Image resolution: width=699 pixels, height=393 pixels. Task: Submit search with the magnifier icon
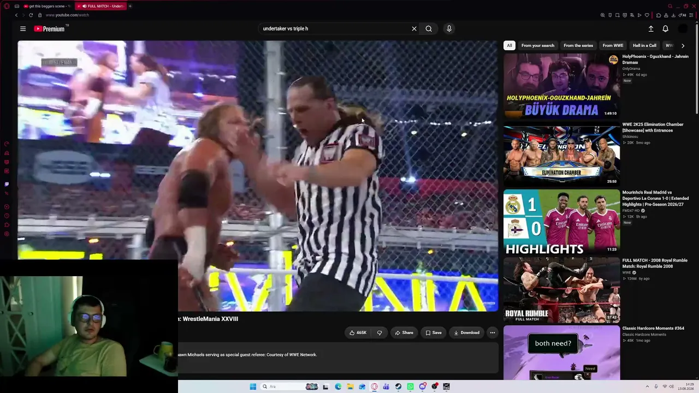tap(429, 28)
